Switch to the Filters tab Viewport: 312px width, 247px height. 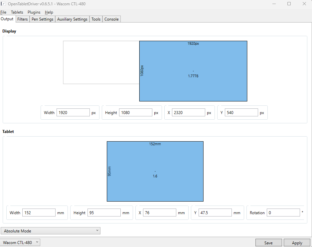pyautogui.click(x=23, y=19)
